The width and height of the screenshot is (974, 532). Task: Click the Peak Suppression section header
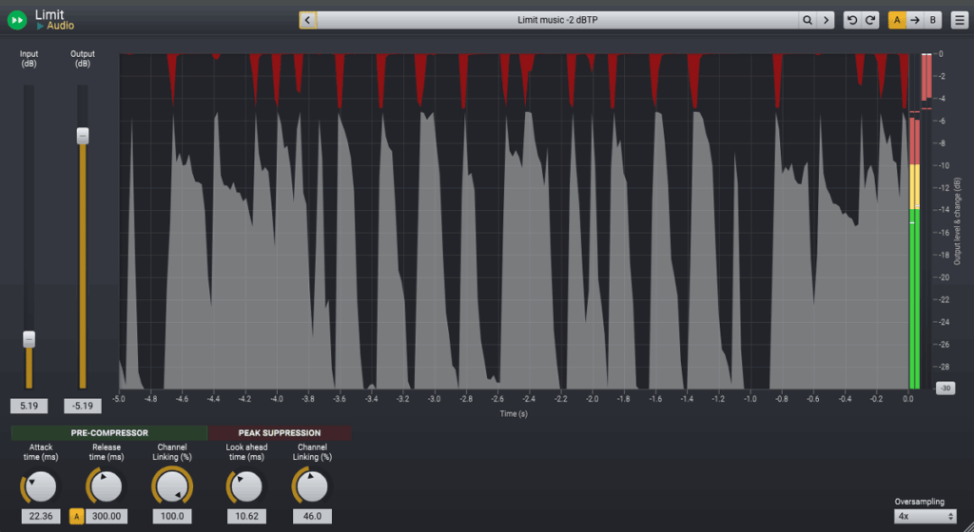pyautogui.click(x=279, y=433)
